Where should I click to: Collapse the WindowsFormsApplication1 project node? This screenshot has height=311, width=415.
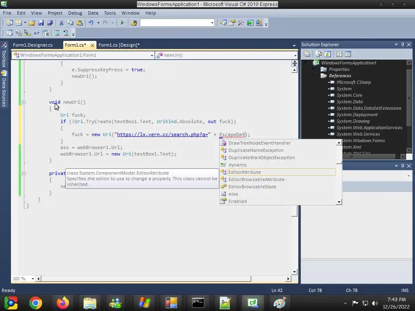click(x=306, y=63)
